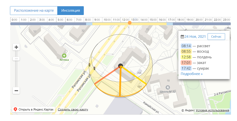
Task: Click the orange time slider handle
Action: 130,23
